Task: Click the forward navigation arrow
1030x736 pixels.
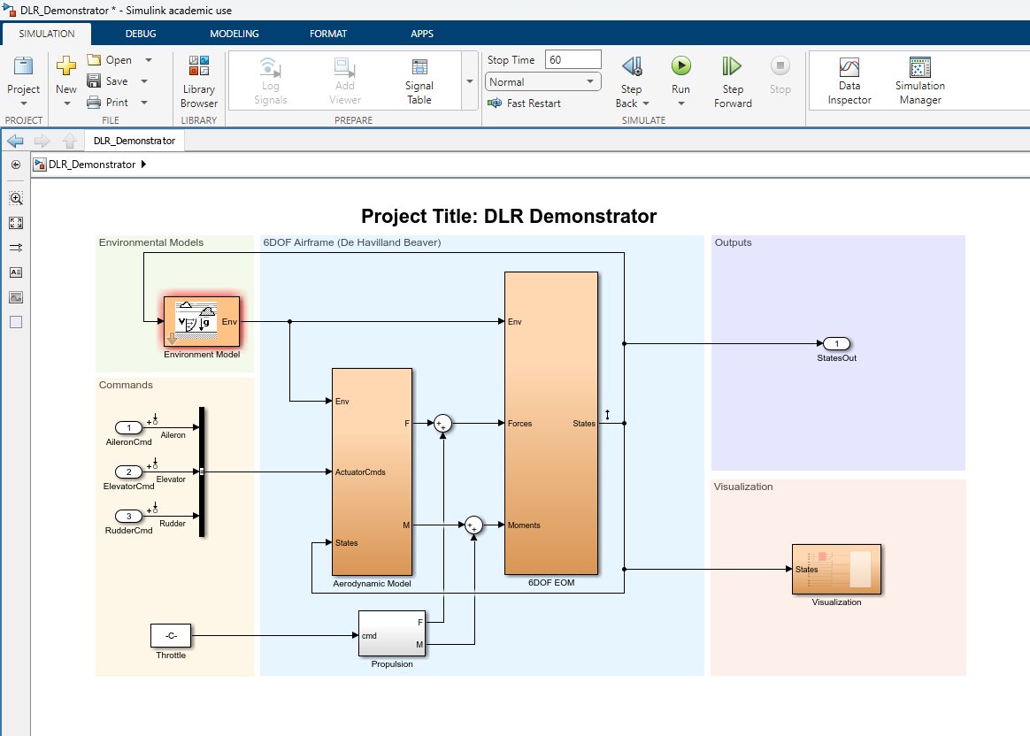Action: [42, 141]
